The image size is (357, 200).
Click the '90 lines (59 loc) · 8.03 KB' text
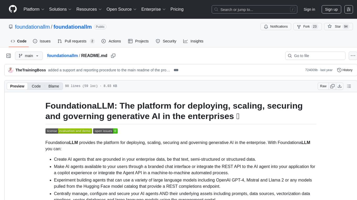91,86
